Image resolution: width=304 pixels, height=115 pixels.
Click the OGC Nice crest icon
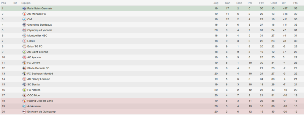(24, 95)
